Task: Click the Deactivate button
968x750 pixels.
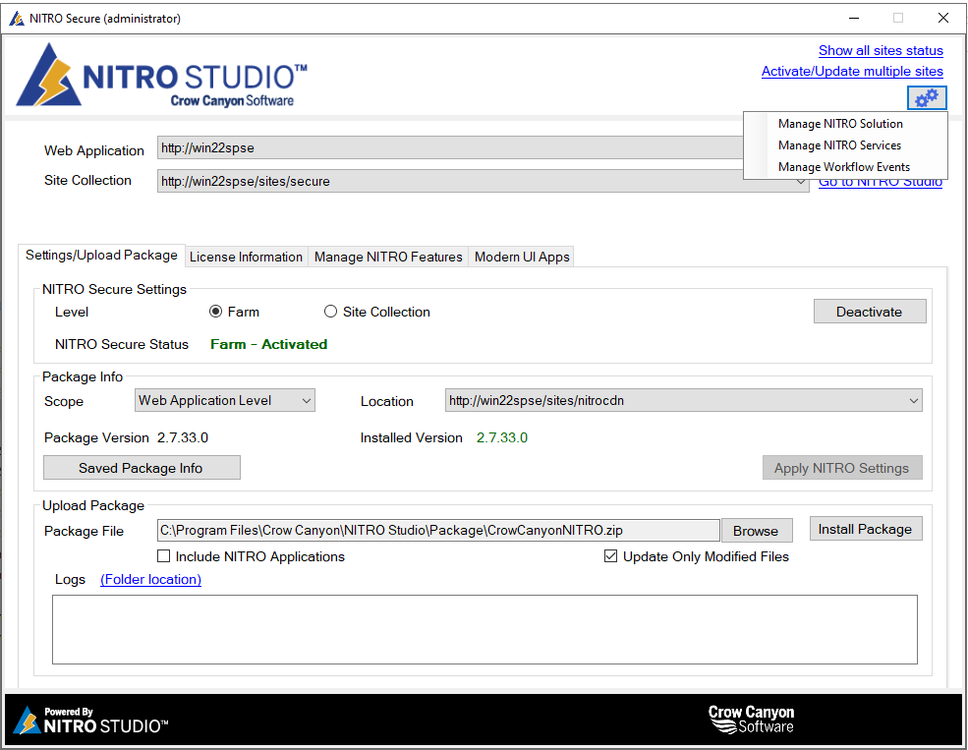Action: point(869,312)
